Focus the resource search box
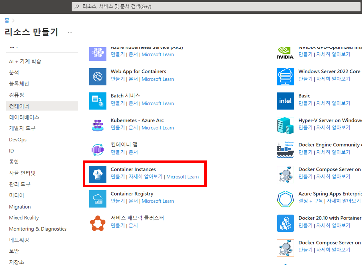This screenshot has height=265, width=362. (216, 6)
